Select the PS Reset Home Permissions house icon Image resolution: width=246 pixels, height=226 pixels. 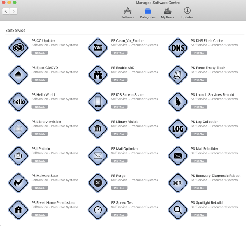pyautogui.click(x=18, y=210)
